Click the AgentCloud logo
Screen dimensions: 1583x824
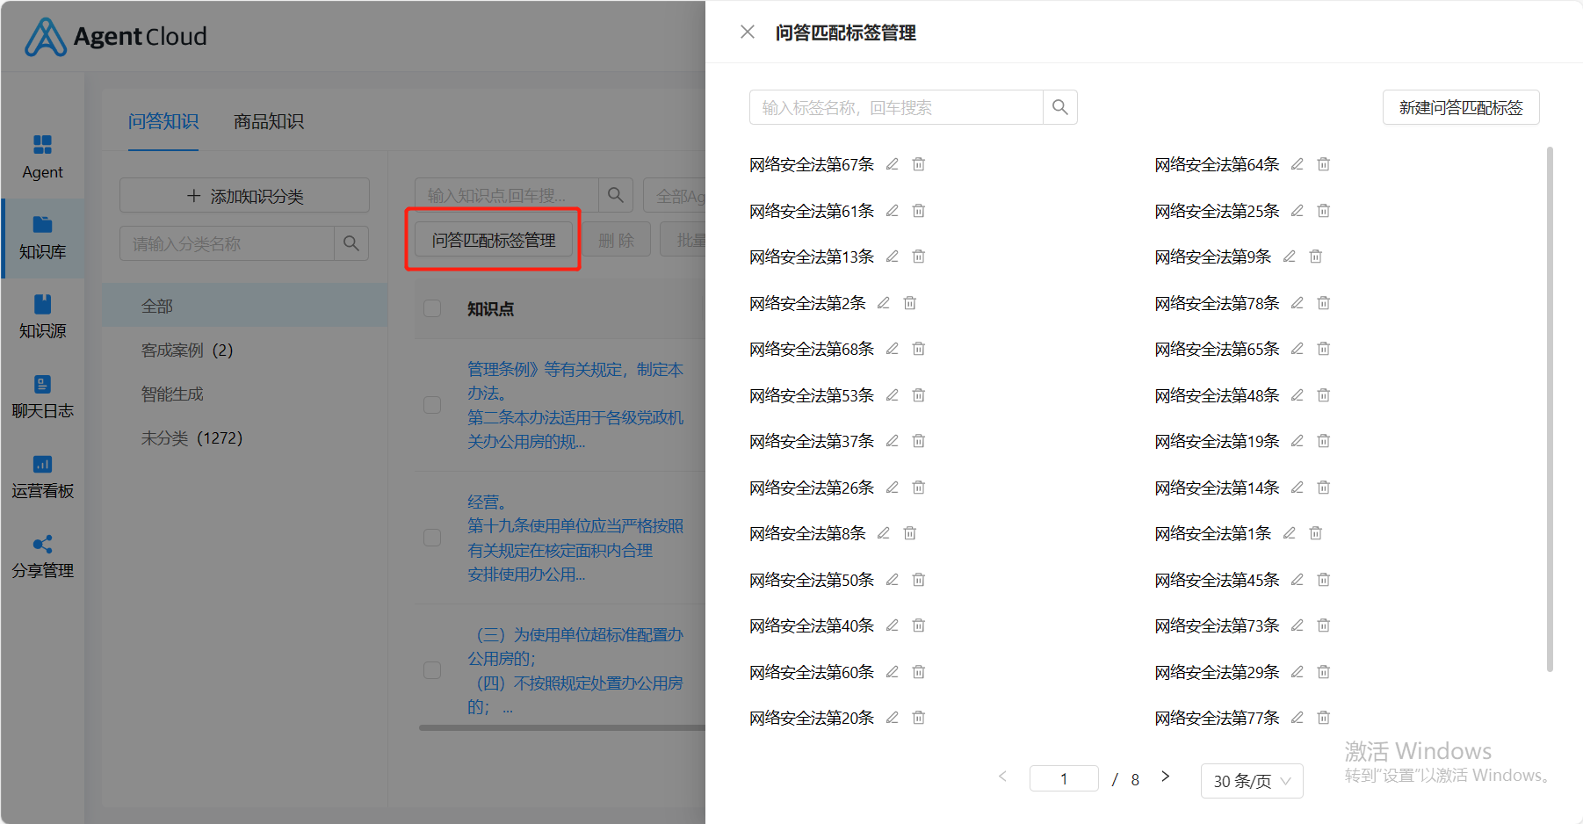pyautogui.click(x=116, y=36)
